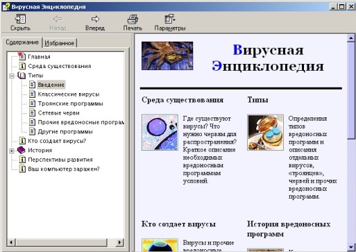Click the page icon beside Введение

(32, 85)
